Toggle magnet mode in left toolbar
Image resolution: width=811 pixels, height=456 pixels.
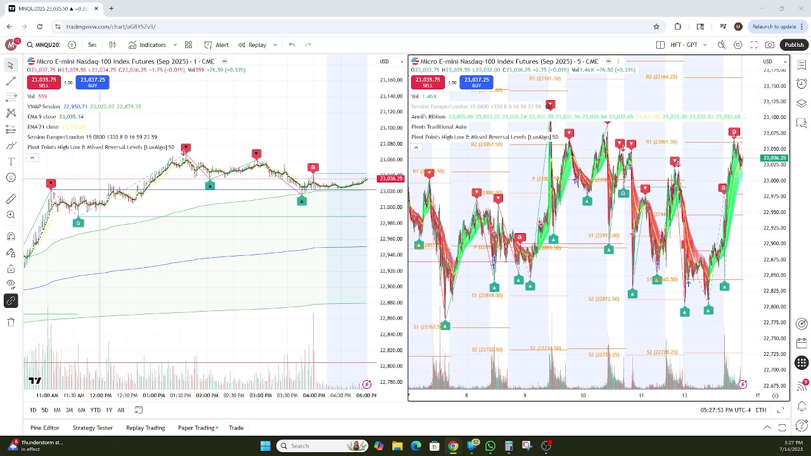pos(11,236)
